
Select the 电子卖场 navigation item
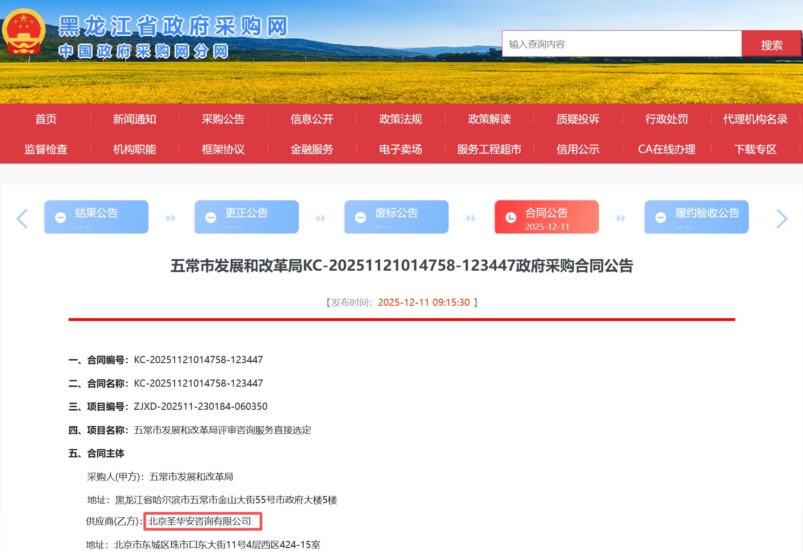pyautogui.click(x=400, y=149)
